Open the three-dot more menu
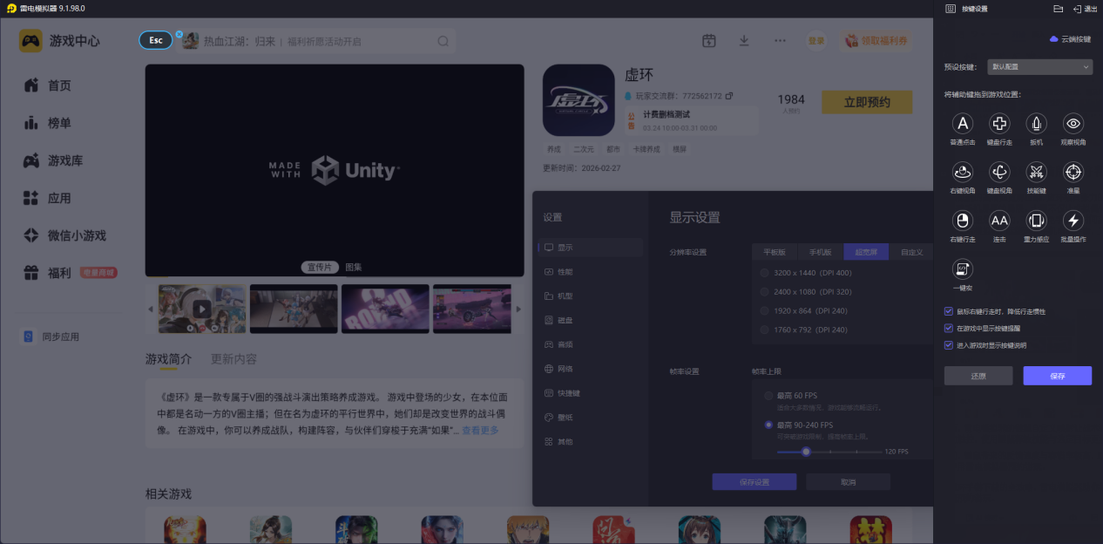 pos(780,41)
